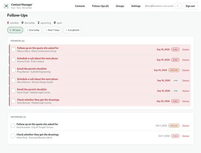Image resolution: width=201 pixels, height=153 pixels.
Task: Click the 6 overdue counter
Action: (x=13, y=23)
